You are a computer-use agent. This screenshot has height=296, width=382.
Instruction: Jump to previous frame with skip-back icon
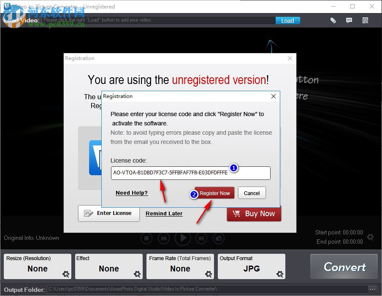click(x=164, y=238)
